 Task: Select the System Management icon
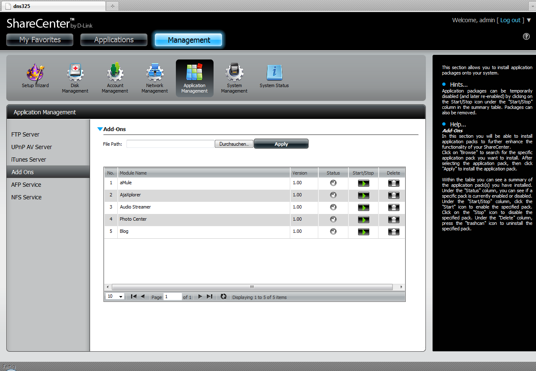pos(234,75)
